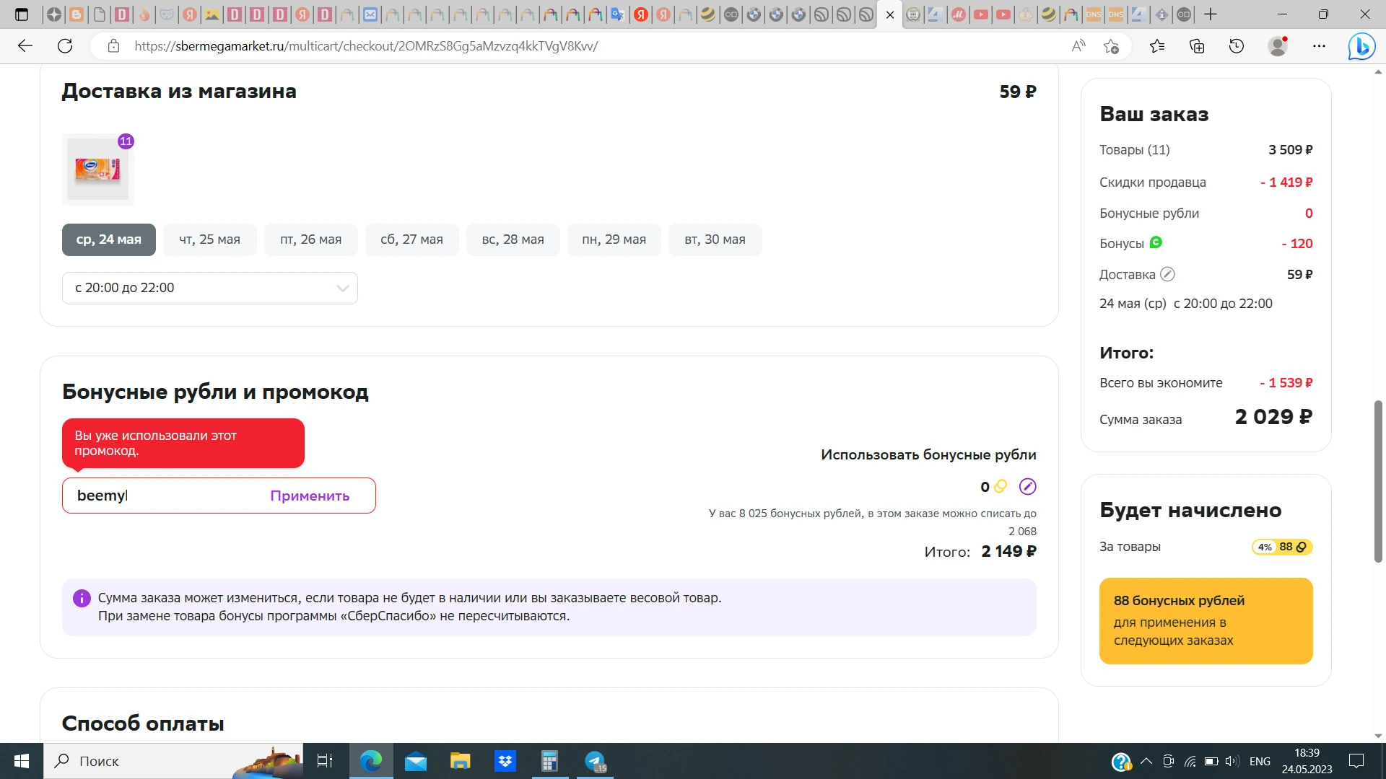Select delivery date чт, 25 мая
1386x779 pixels.
209,239
